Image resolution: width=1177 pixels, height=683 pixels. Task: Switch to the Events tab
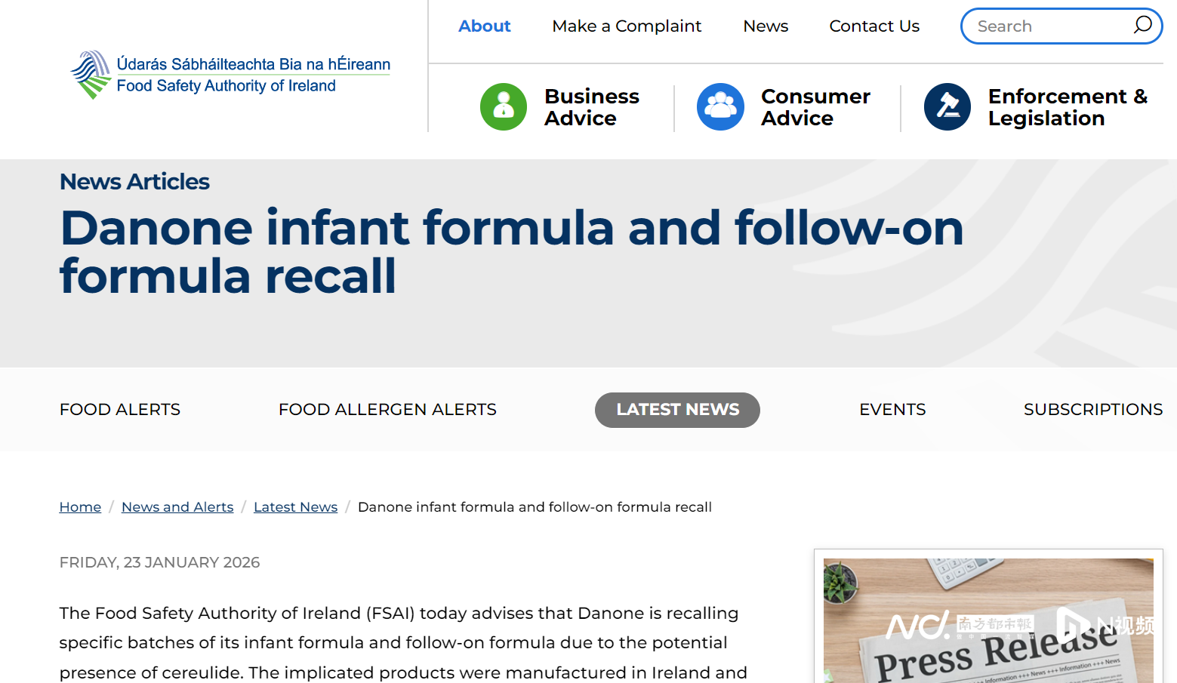coord(892,410)
